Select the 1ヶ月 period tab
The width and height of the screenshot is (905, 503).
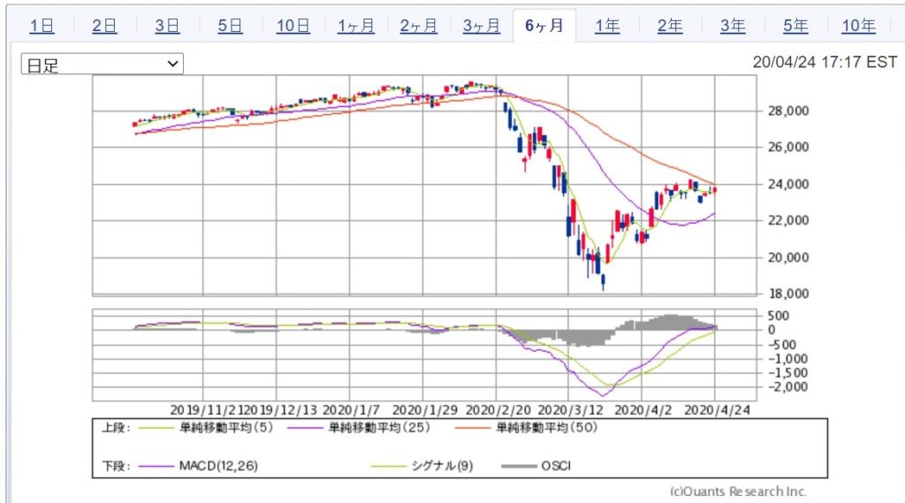pos(355,26)
